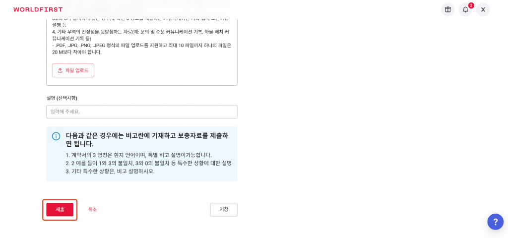Click the upload arrow icon beside 파일 업로드
This screenshot has height=238, width=508.
(x=60, y=70)
